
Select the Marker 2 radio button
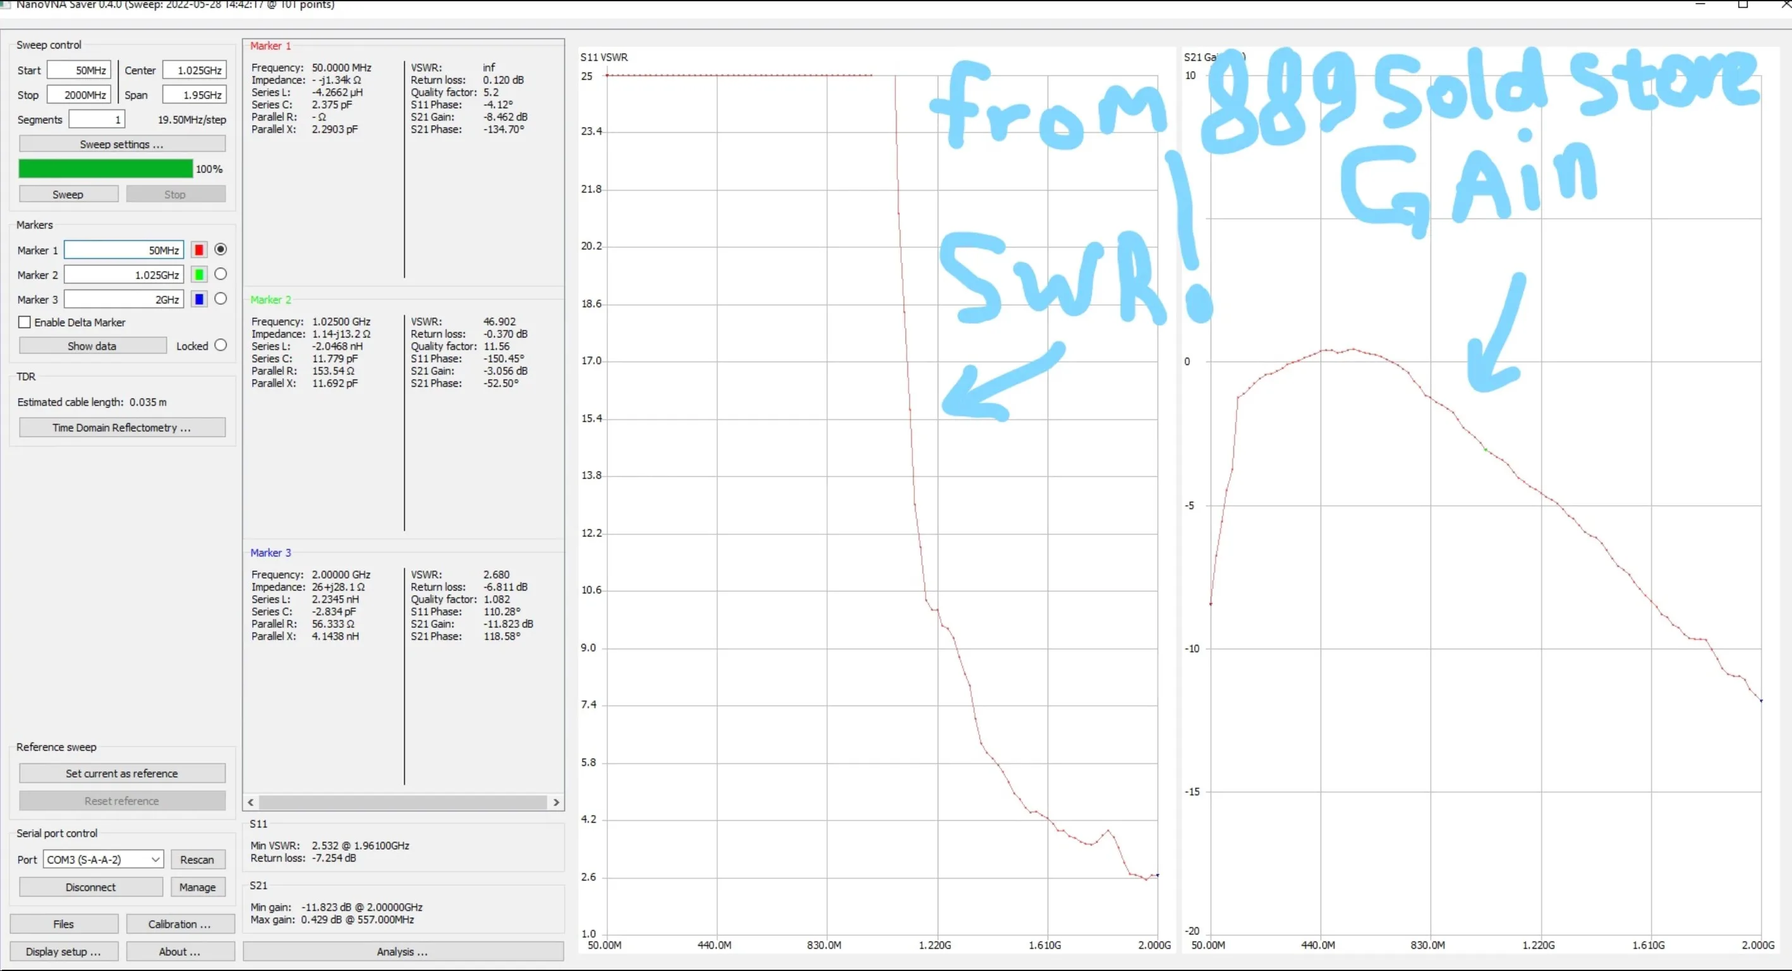click(x=221, y=274)
